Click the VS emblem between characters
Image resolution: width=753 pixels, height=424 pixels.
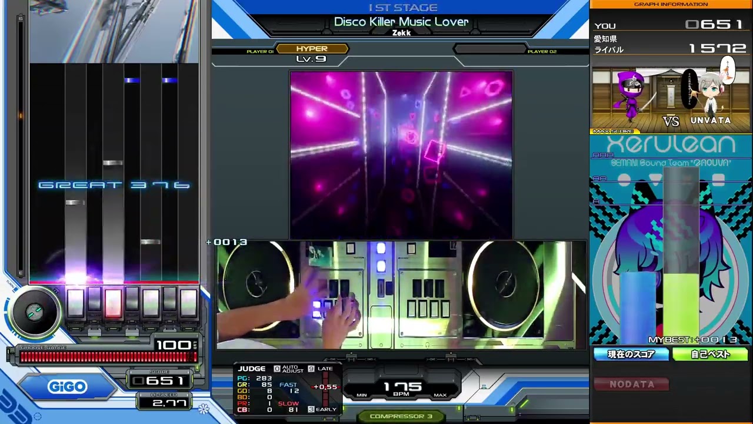click(671, 121)
